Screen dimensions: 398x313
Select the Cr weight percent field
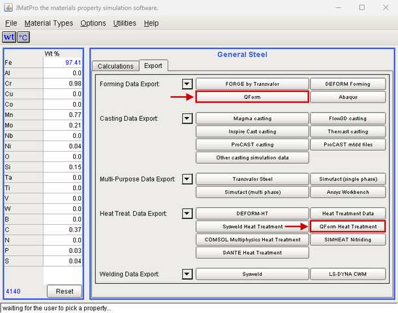[x=63, y=84]
